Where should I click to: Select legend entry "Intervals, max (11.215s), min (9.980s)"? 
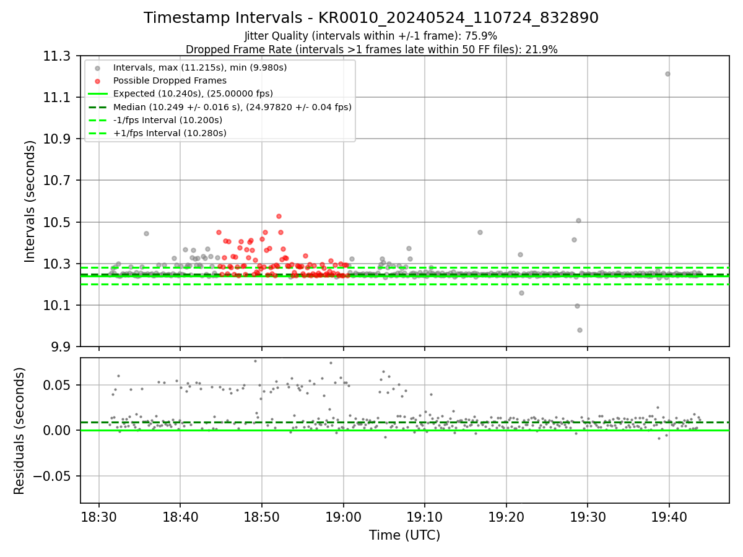tap(200, 67)
